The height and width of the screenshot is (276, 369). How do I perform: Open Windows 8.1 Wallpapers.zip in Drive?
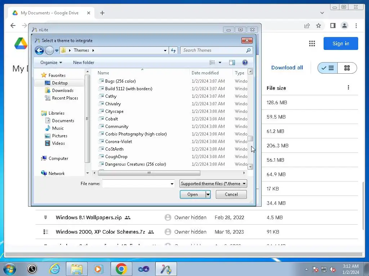(x=89, y=217)
